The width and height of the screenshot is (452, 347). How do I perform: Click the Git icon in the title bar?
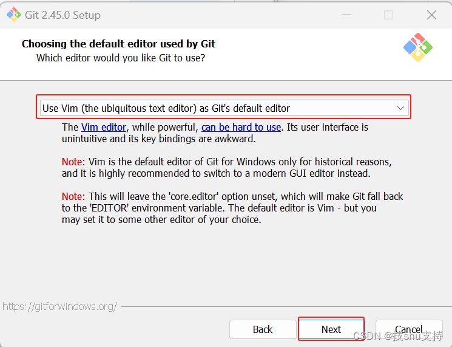14,15
